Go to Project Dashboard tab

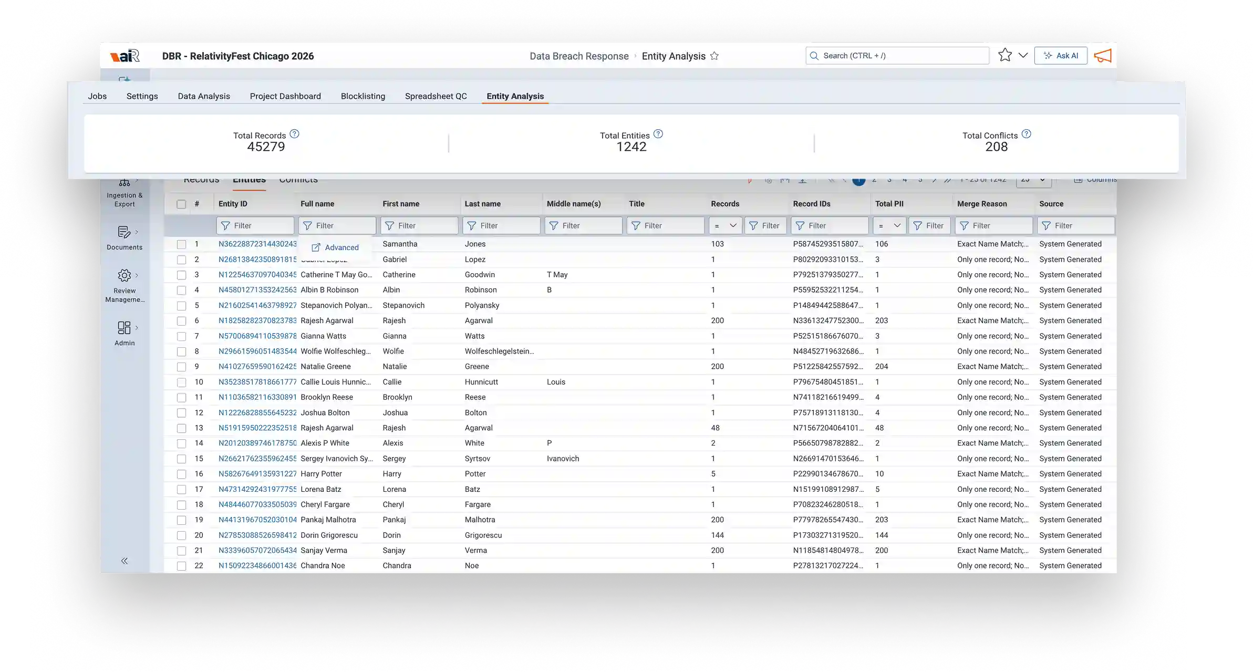click(285, 96)
